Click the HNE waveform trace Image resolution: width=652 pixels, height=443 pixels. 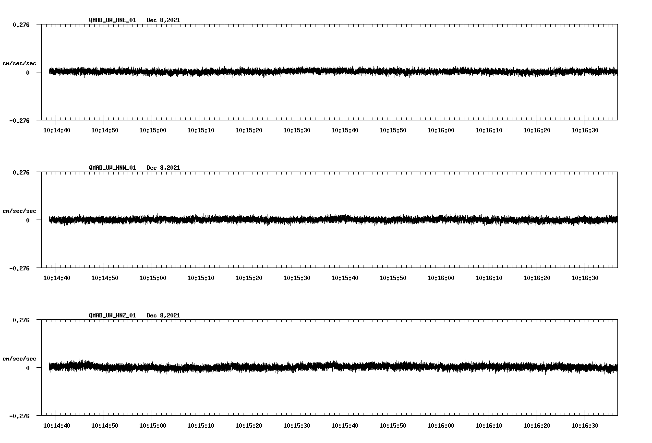tap(333, 71)
